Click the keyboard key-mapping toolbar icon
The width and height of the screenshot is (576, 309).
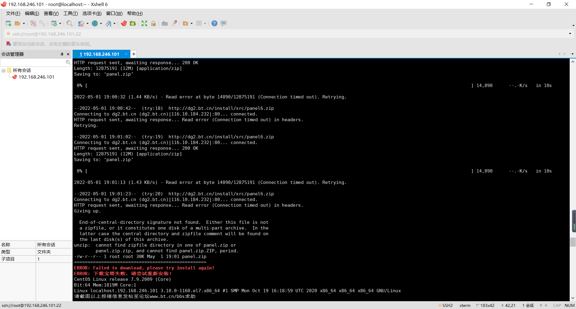(165, 23)
